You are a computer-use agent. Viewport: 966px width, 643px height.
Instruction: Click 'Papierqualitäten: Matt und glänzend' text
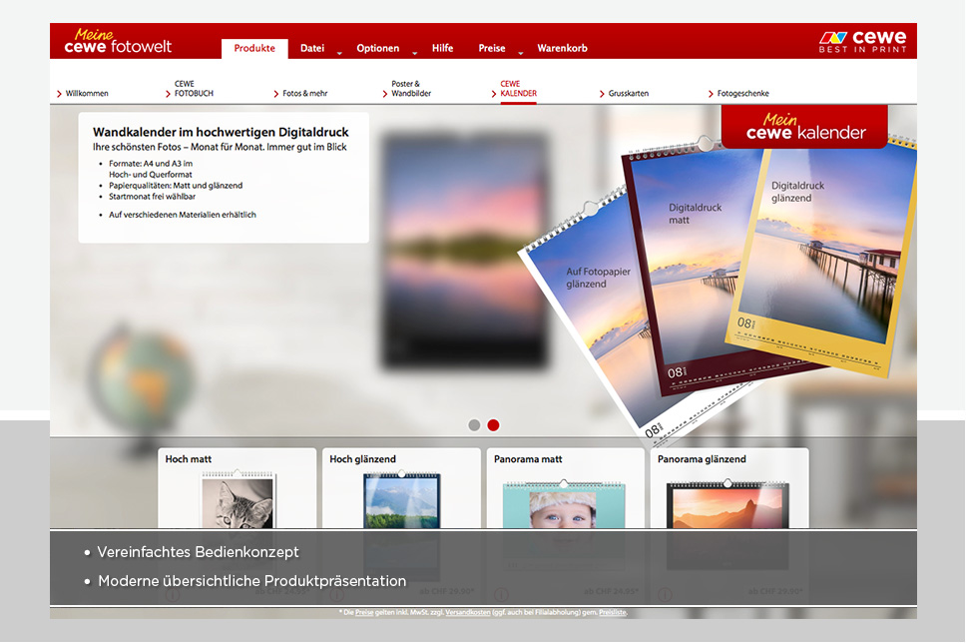pyautogui.click(x=176, y=186)
